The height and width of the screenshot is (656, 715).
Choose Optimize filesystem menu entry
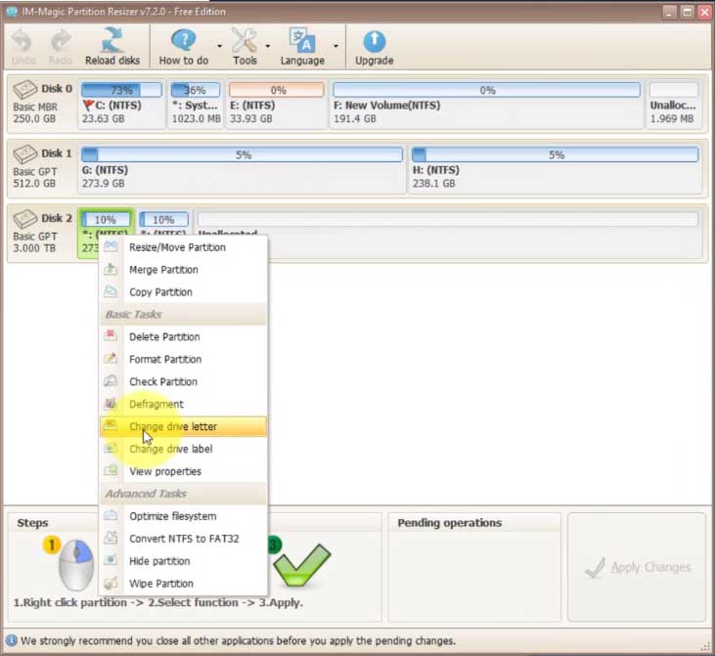pyautogui.click(x=183, y=516)
